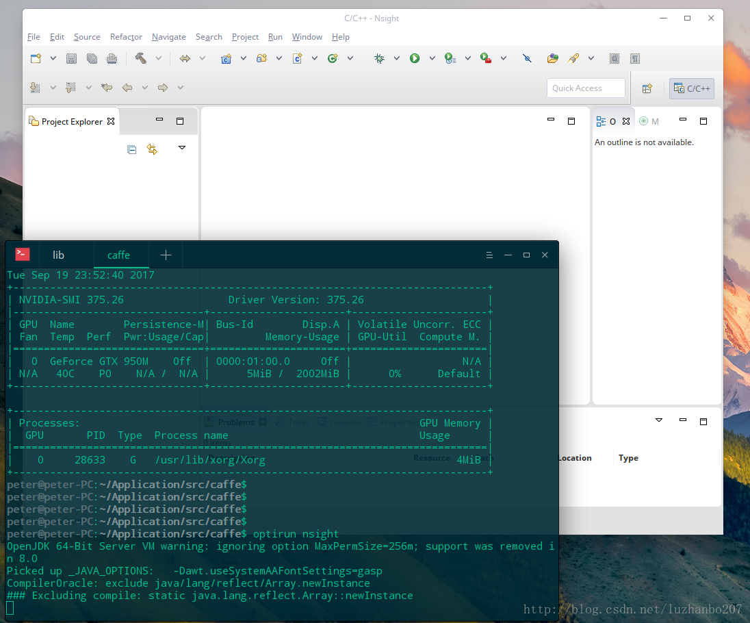Toggle Link with Editor in Project Explorer
This screenshot has width=750, height=623.
click(x=152, y=150)
